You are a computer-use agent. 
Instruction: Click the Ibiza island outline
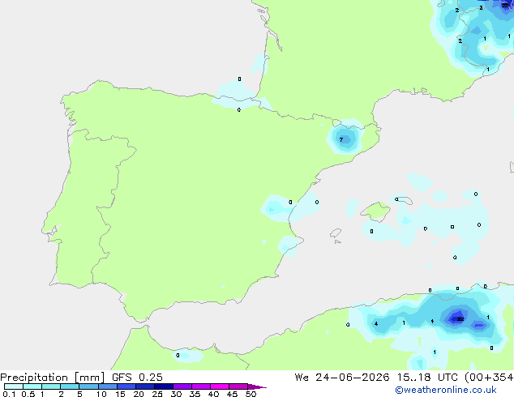[336, 233]
